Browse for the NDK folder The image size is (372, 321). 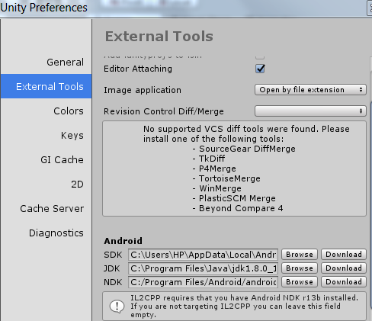[300, 282]
